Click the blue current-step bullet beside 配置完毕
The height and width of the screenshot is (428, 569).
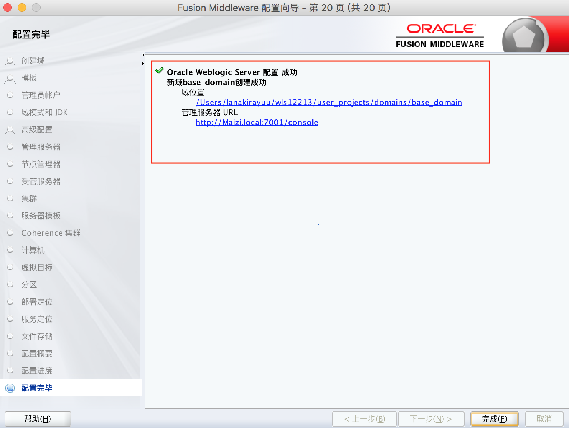[10, 388]
